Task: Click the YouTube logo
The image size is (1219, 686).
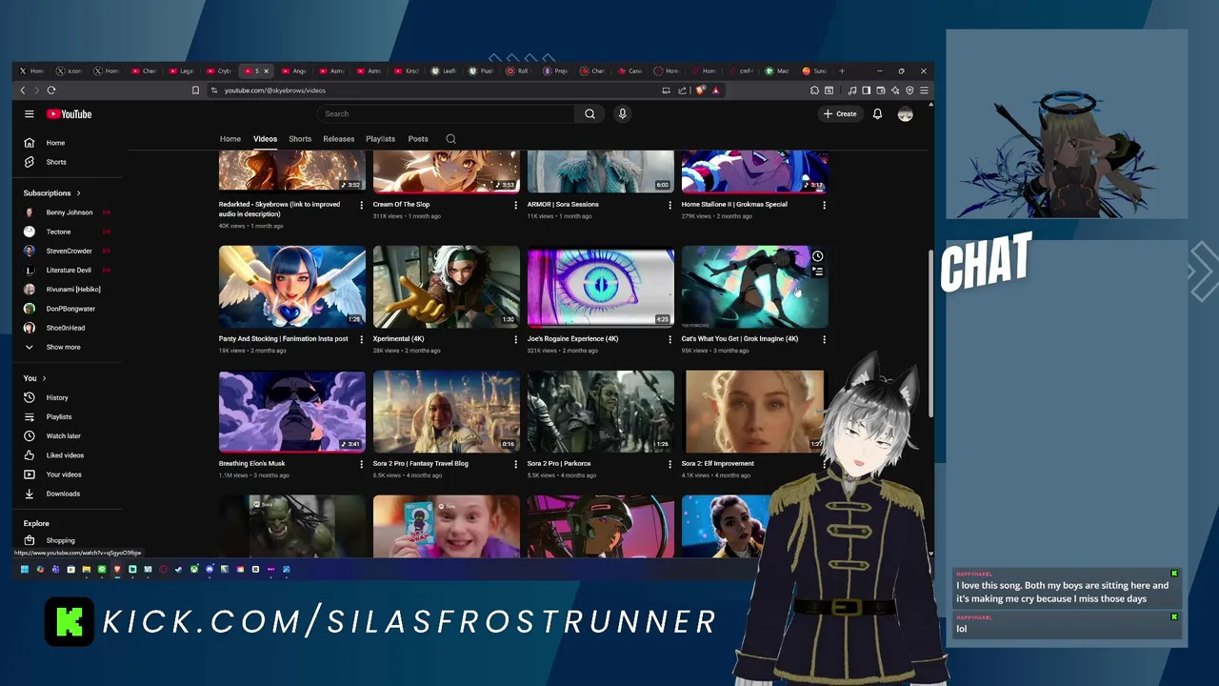Action: tap(70, 113)
